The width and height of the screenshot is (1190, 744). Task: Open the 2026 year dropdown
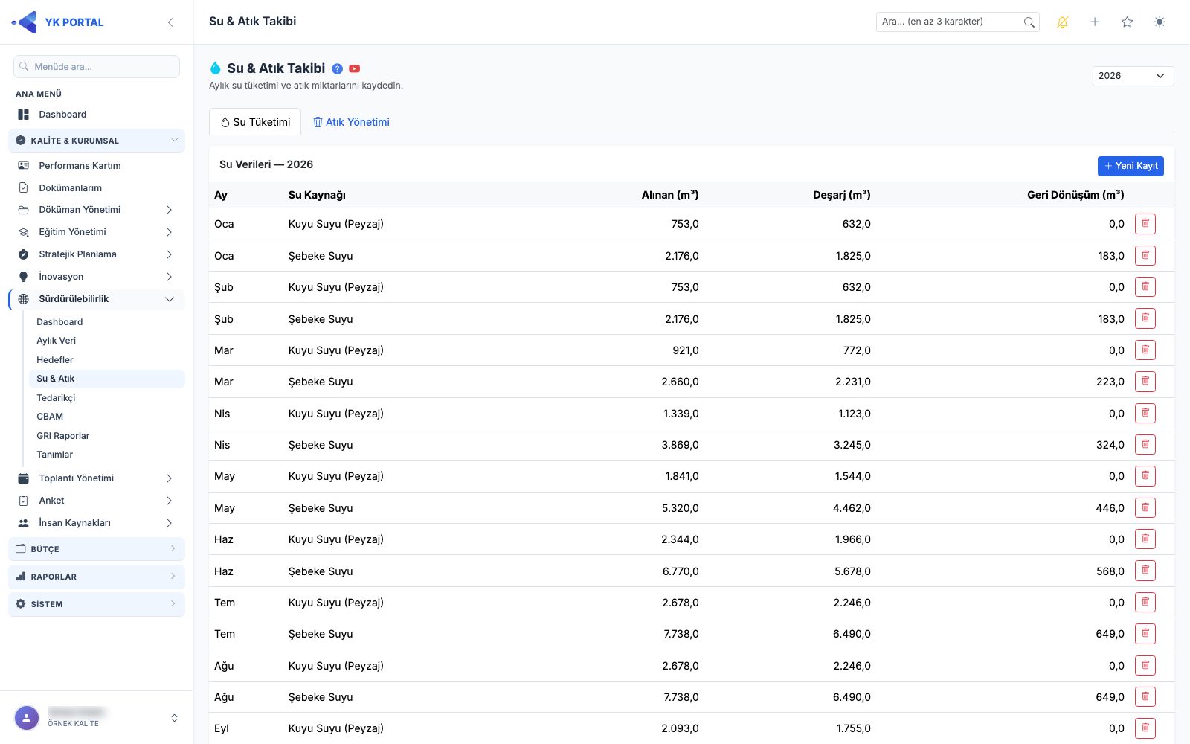1133,76
